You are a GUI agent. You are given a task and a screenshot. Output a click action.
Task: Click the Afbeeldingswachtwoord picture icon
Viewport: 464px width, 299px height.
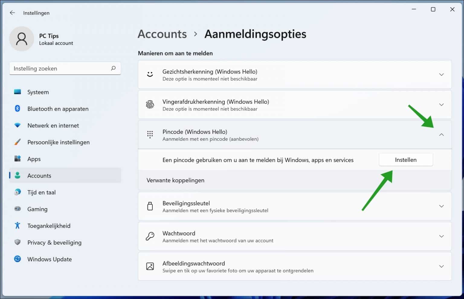150,266
